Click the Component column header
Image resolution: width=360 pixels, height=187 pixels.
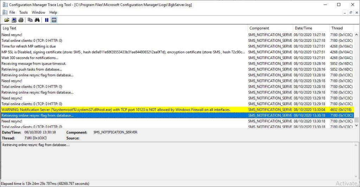coord(270,28)
